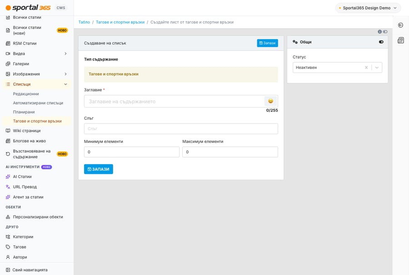Launch Агент за статии
The image size is (409, 275).
pyautogui.click(x=37, y=197)
